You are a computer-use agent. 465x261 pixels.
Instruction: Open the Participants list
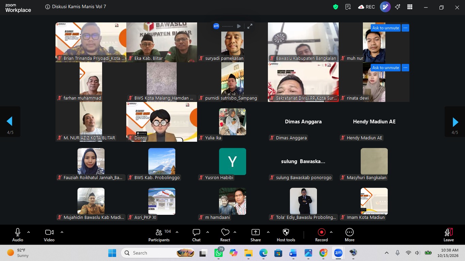point(159,235)
